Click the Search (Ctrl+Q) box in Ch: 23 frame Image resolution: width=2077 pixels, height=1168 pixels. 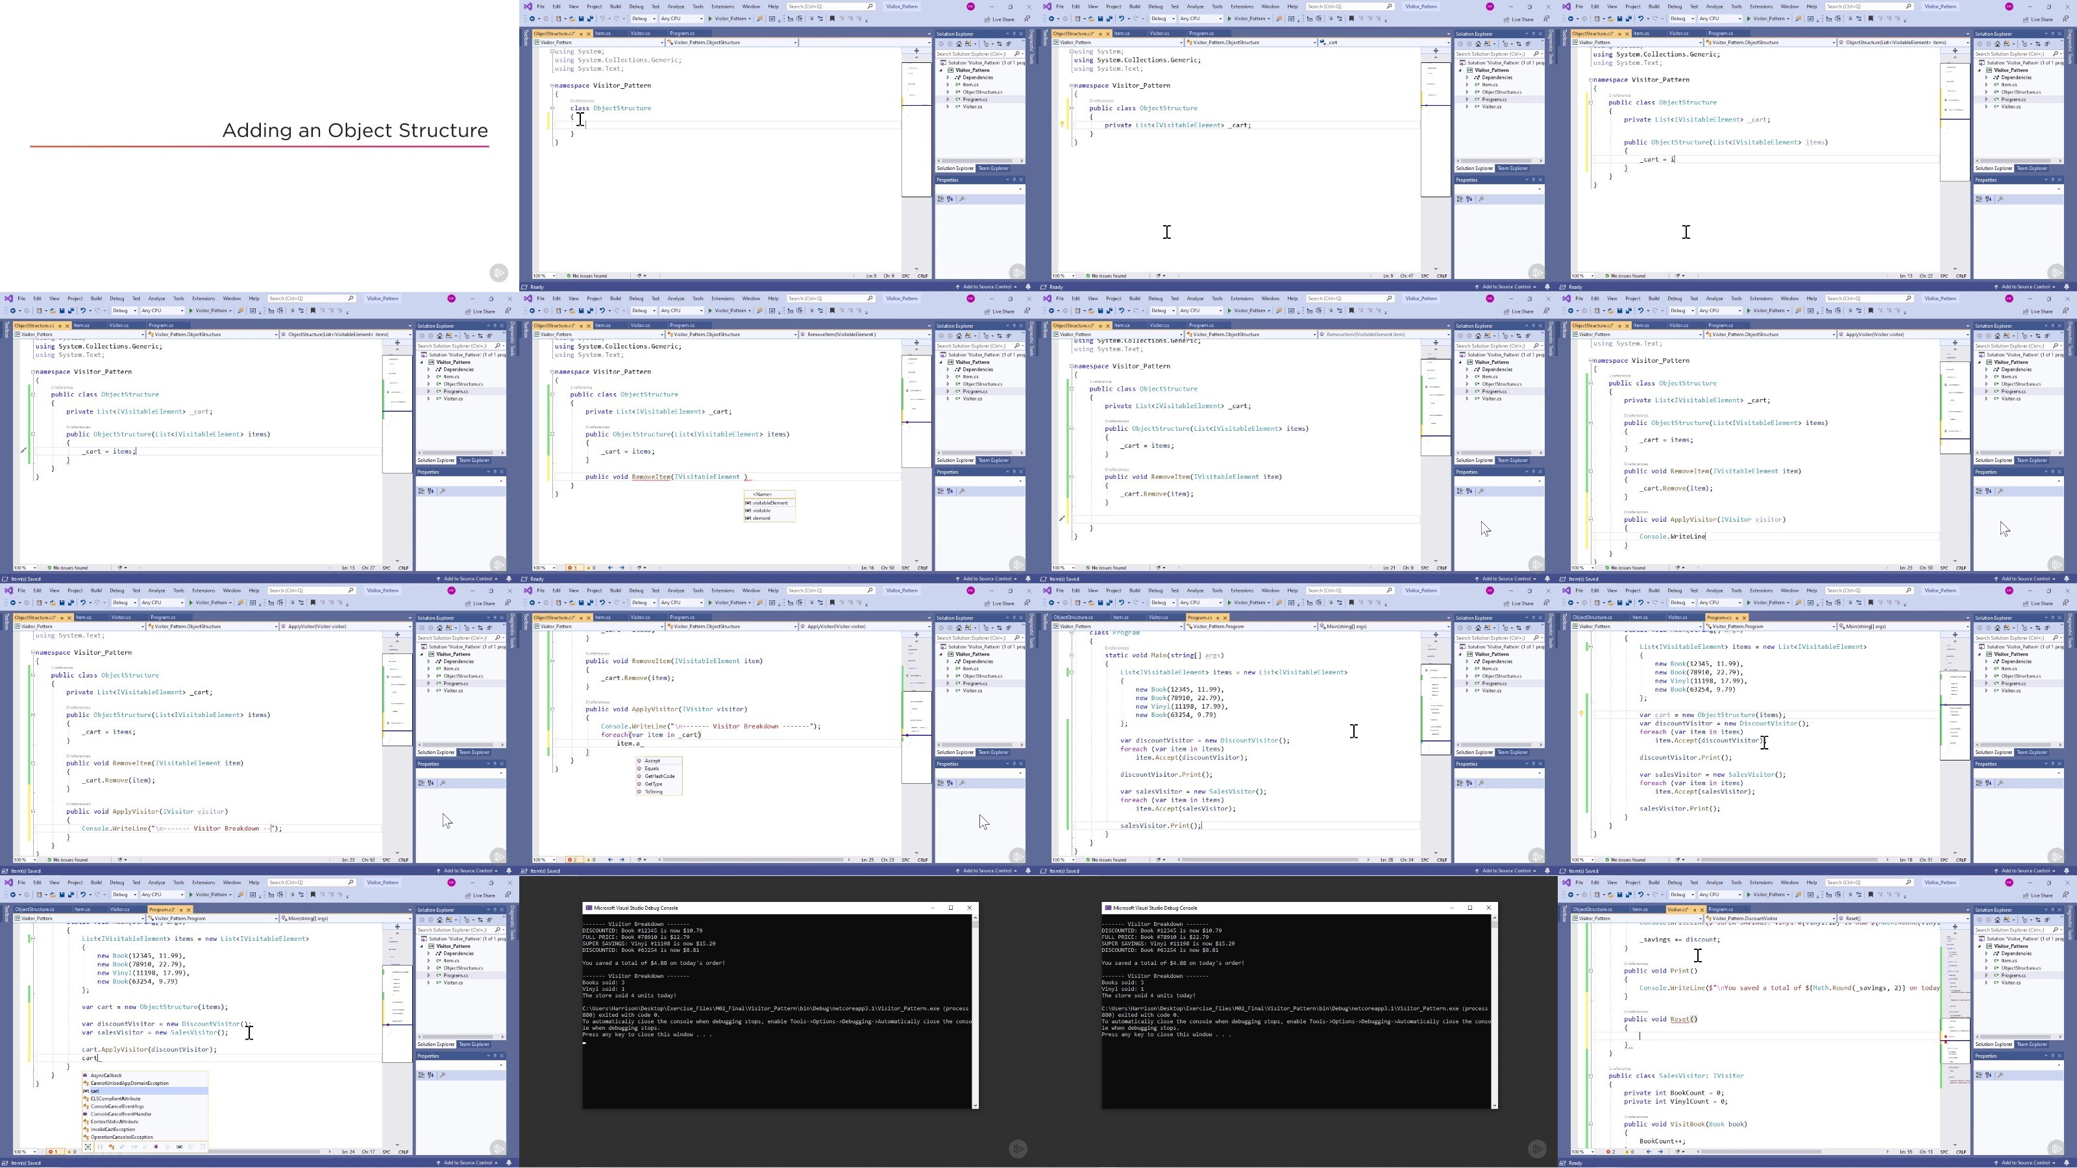831,590
